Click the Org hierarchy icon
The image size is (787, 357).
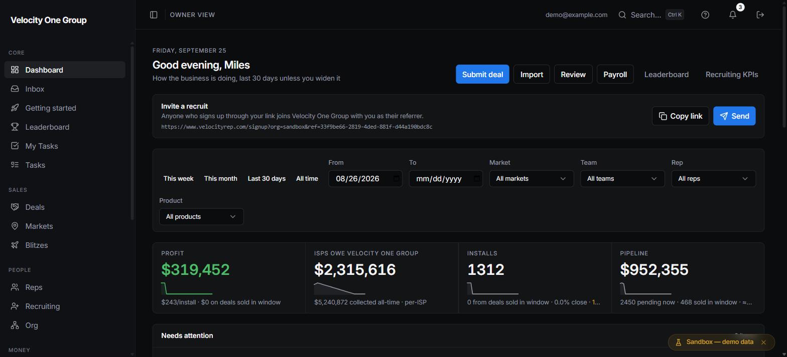(15, 325)
